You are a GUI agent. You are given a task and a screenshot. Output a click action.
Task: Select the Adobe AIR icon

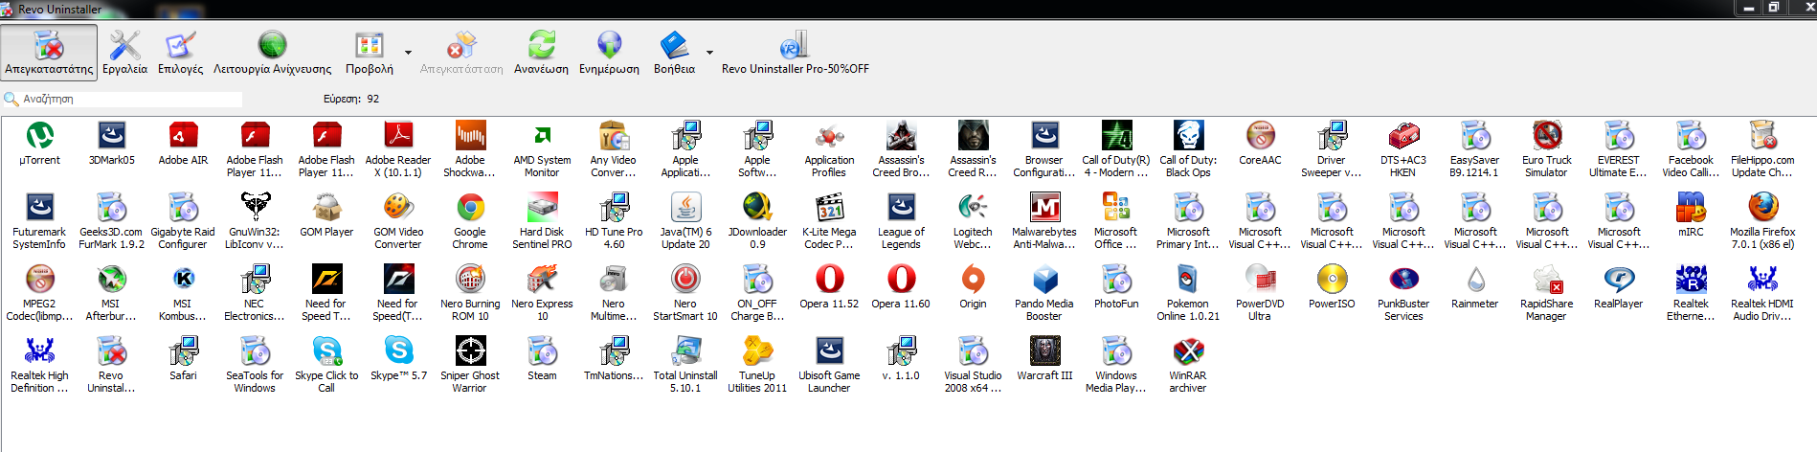click(183, 136)
